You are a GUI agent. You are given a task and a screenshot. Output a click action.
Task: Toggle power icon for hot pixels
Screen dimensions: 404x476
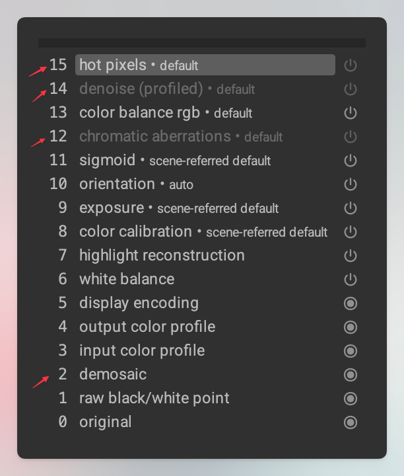(x=351, y=65)
